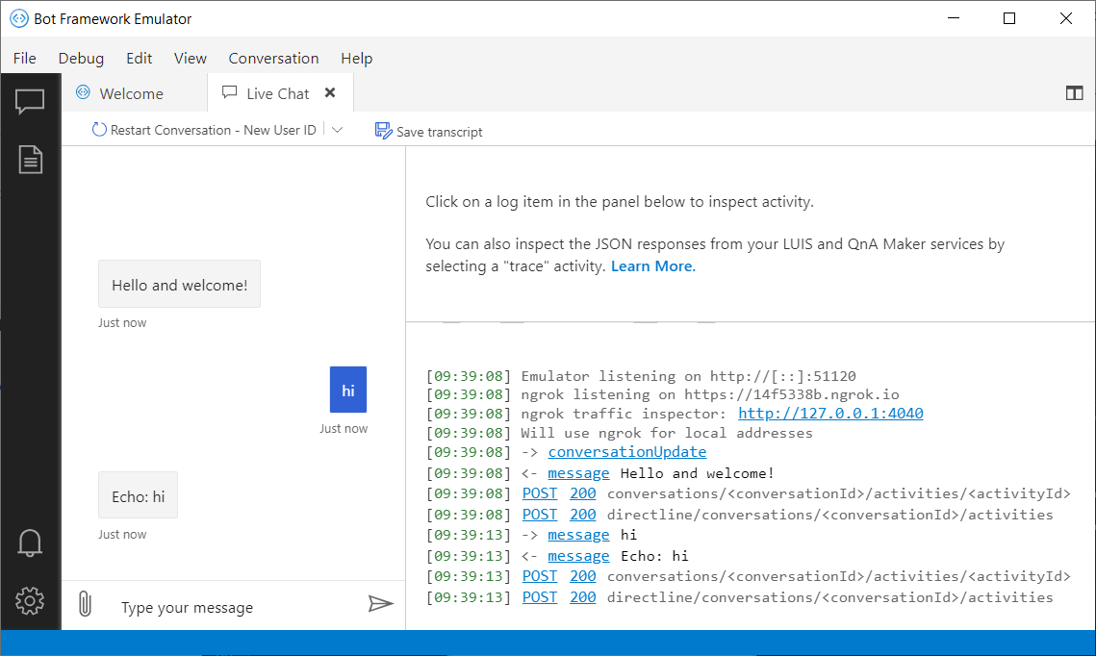
Task: Click the inspector hint starting Click on a log item
Action: pos(620,202)
